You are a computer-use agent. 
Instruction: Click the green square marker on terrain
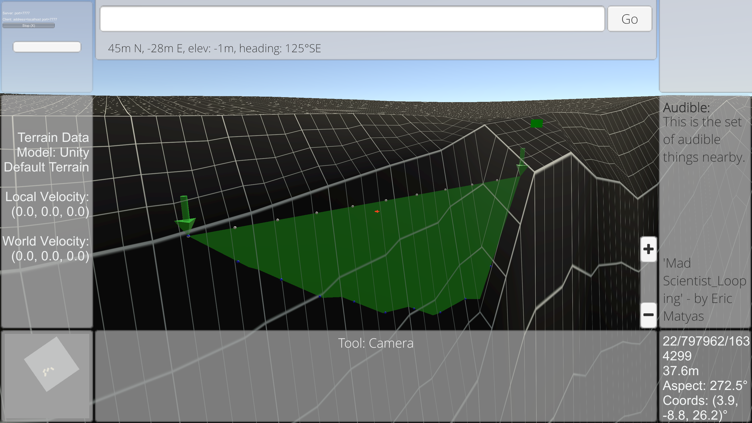[537, 123]
